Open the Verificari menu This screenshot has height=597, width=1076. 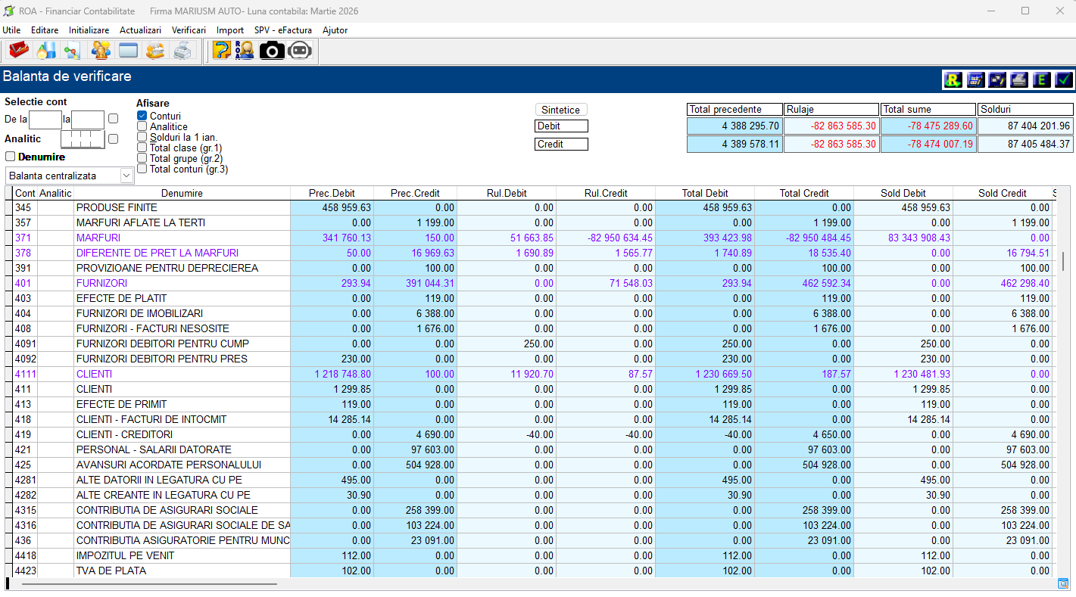coord(189,30)
